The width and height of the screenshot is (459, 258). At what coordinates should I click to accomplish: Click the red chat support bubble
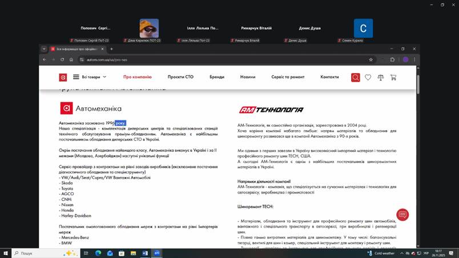[x=402, y=215]
